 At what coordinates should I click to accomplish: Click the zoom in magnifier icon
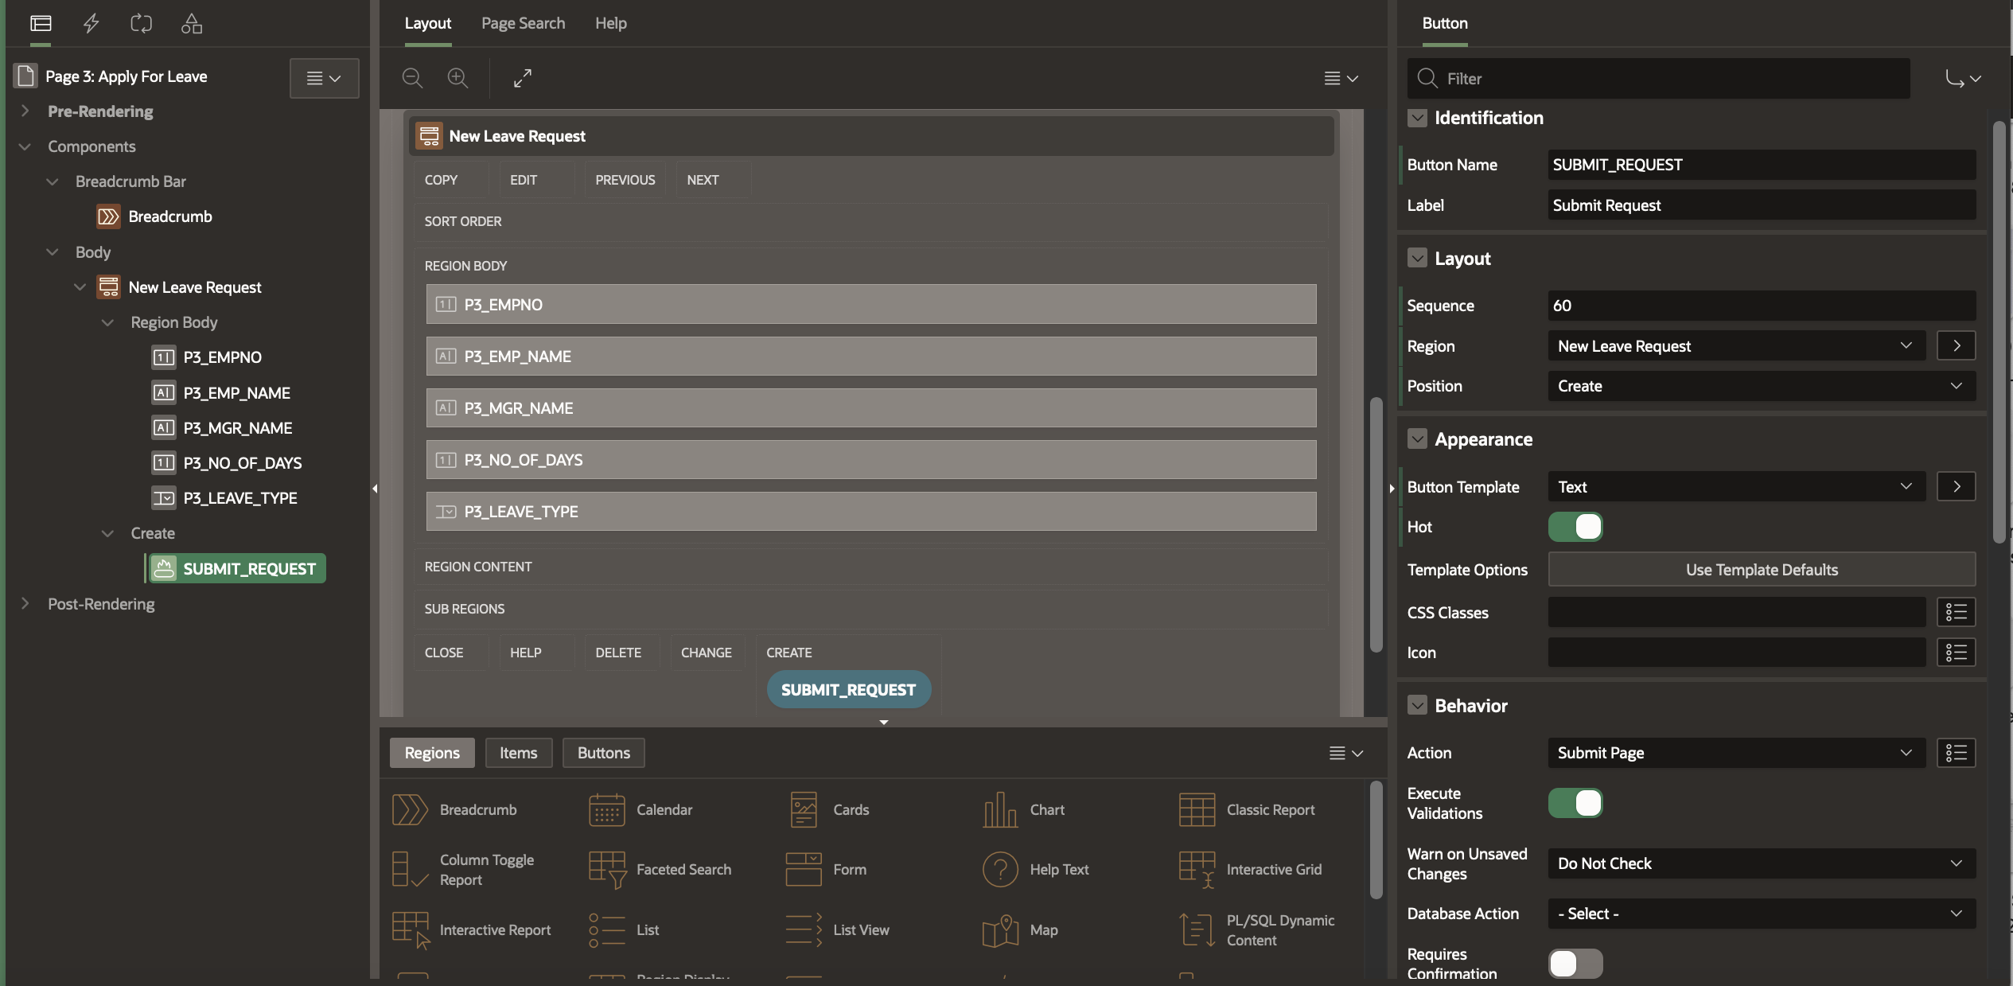point(457,78)
